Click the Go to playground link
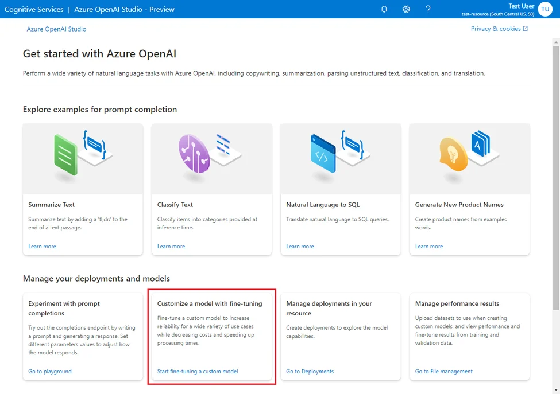 tap(50, 372)
